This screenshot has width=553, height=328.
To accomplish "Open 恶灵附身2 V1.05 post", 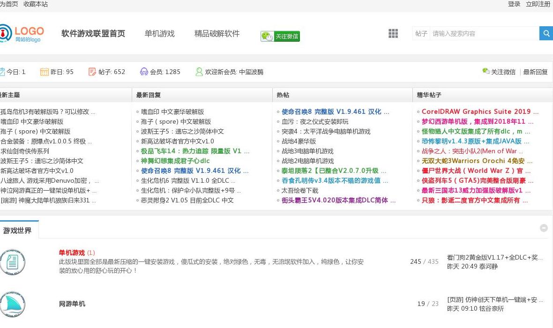I will click(x=187, y=201).
